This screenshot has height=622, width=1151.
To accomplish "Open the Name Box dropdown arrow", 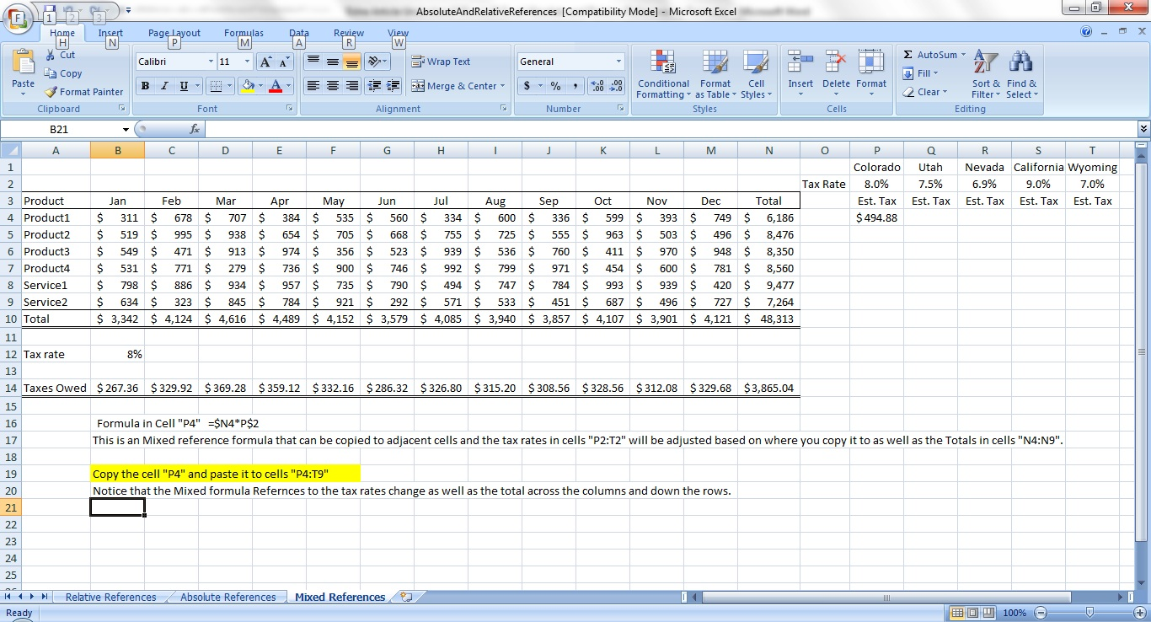I will (x=126, y=130).
